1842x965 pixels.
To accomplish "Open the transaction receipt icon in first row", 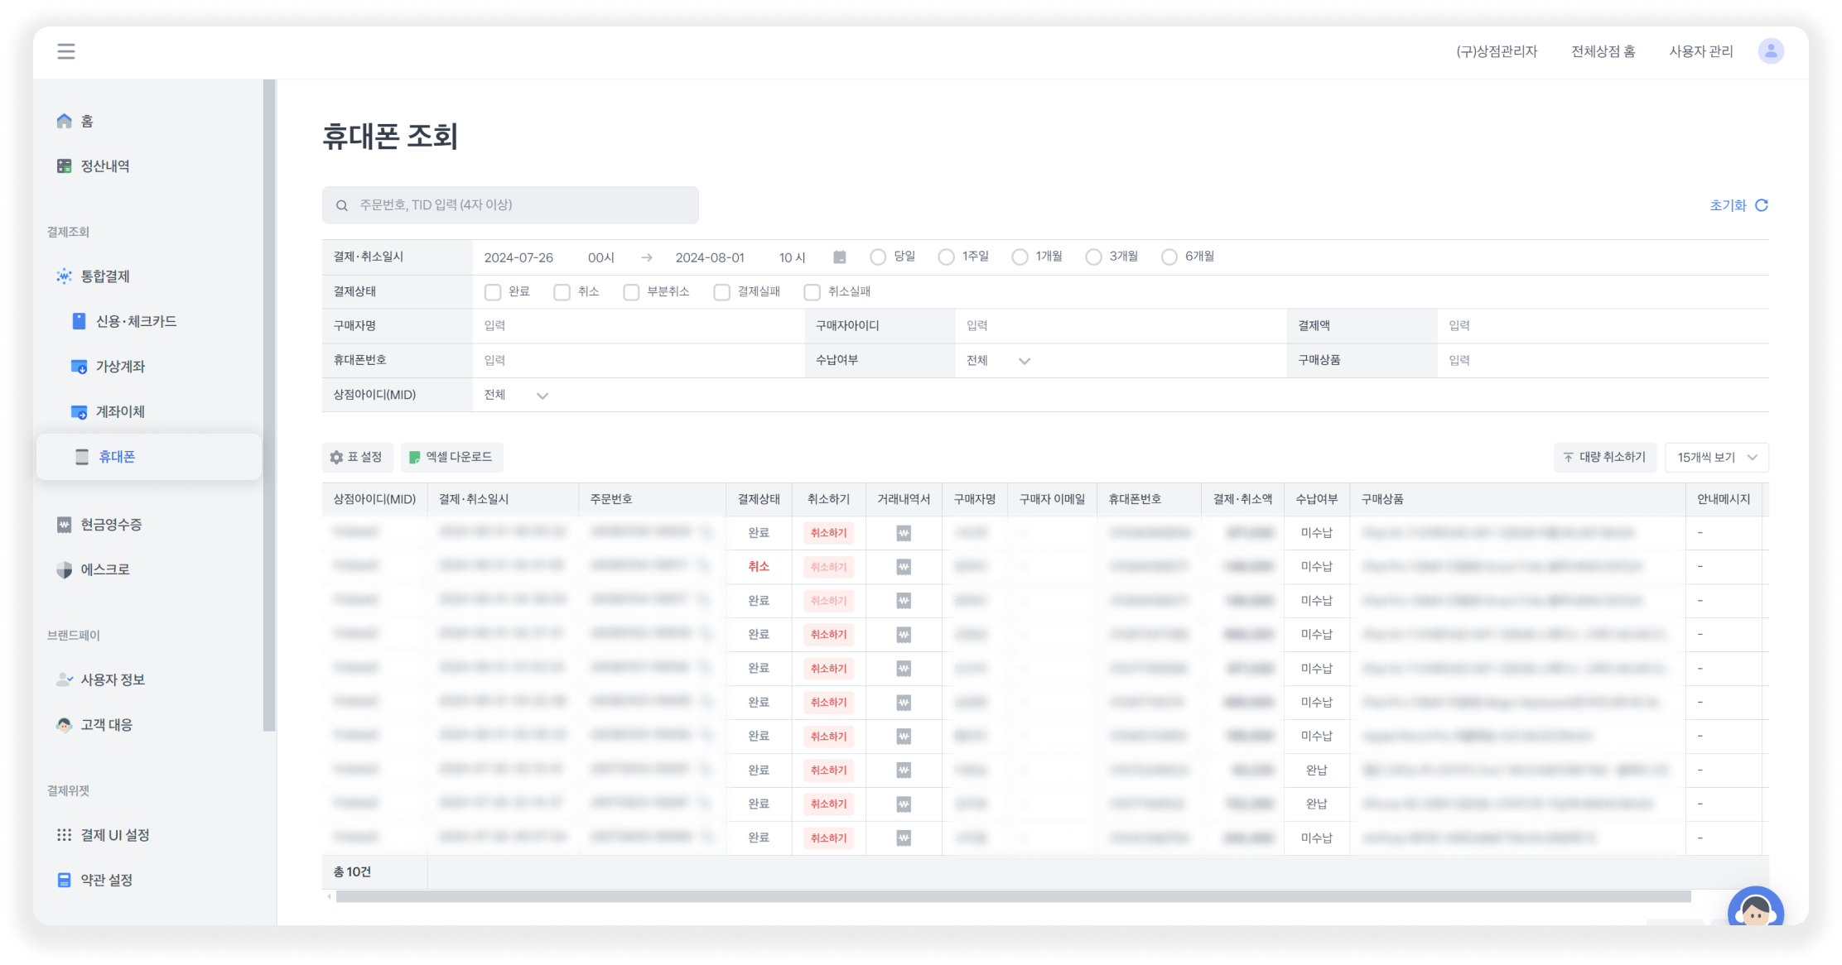I will point(904,534).
